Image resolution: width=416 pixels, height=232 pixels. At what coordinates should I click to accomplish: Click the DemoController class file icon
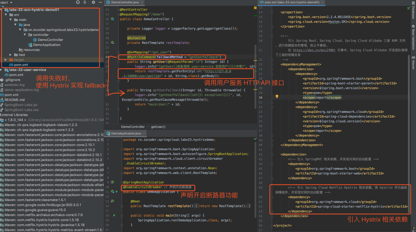pyautogui.click(x=35, y=40)
